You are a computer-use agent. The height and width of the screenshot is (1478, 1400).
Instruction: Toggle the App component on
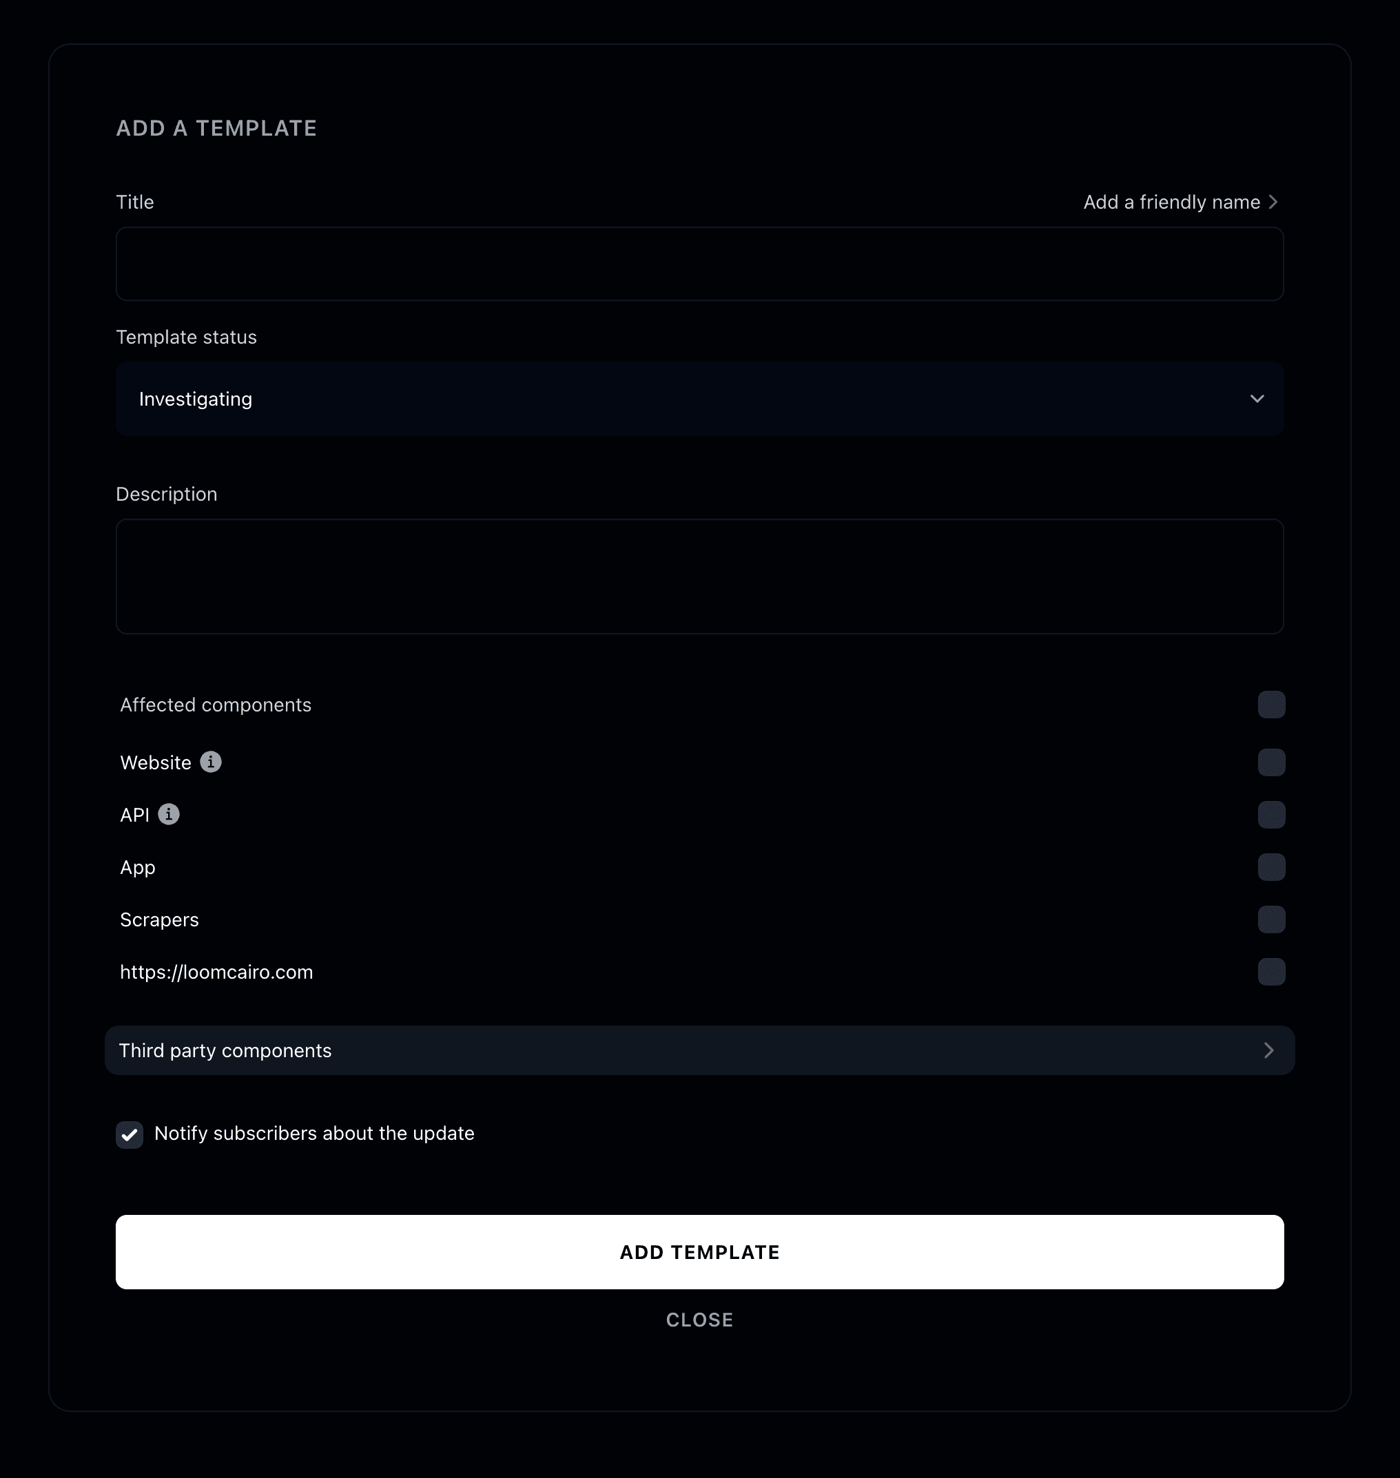point(1270,866)
